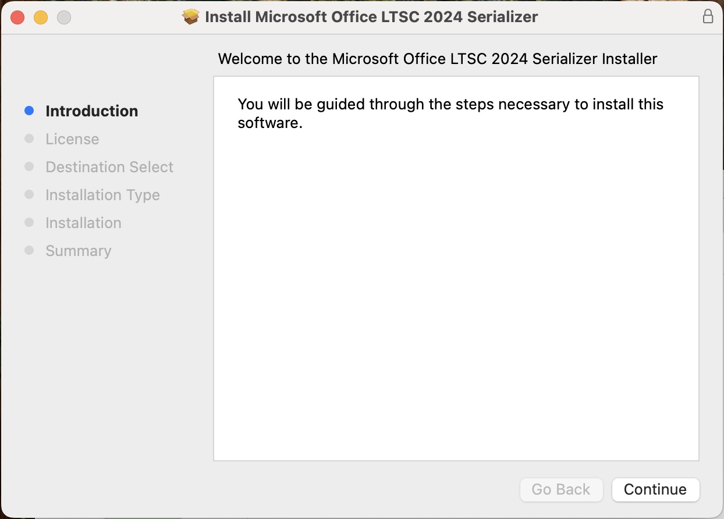Click the grayed-out zoom window button

(x=64, y=17)
